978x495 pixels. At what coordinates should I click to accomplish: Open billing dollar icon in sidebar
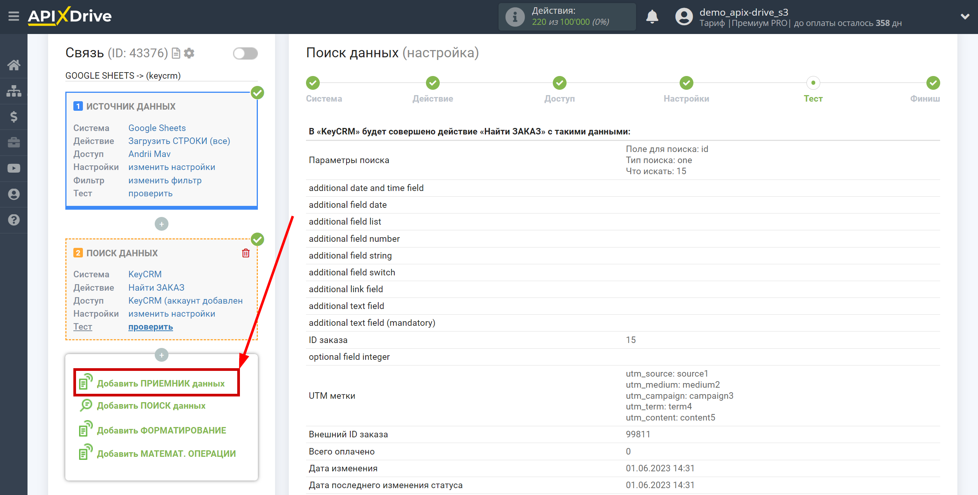pos(14,116)
